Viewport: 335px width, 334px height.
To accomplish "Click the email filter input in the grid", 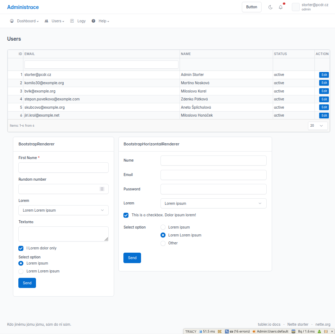I will point(101,65).
